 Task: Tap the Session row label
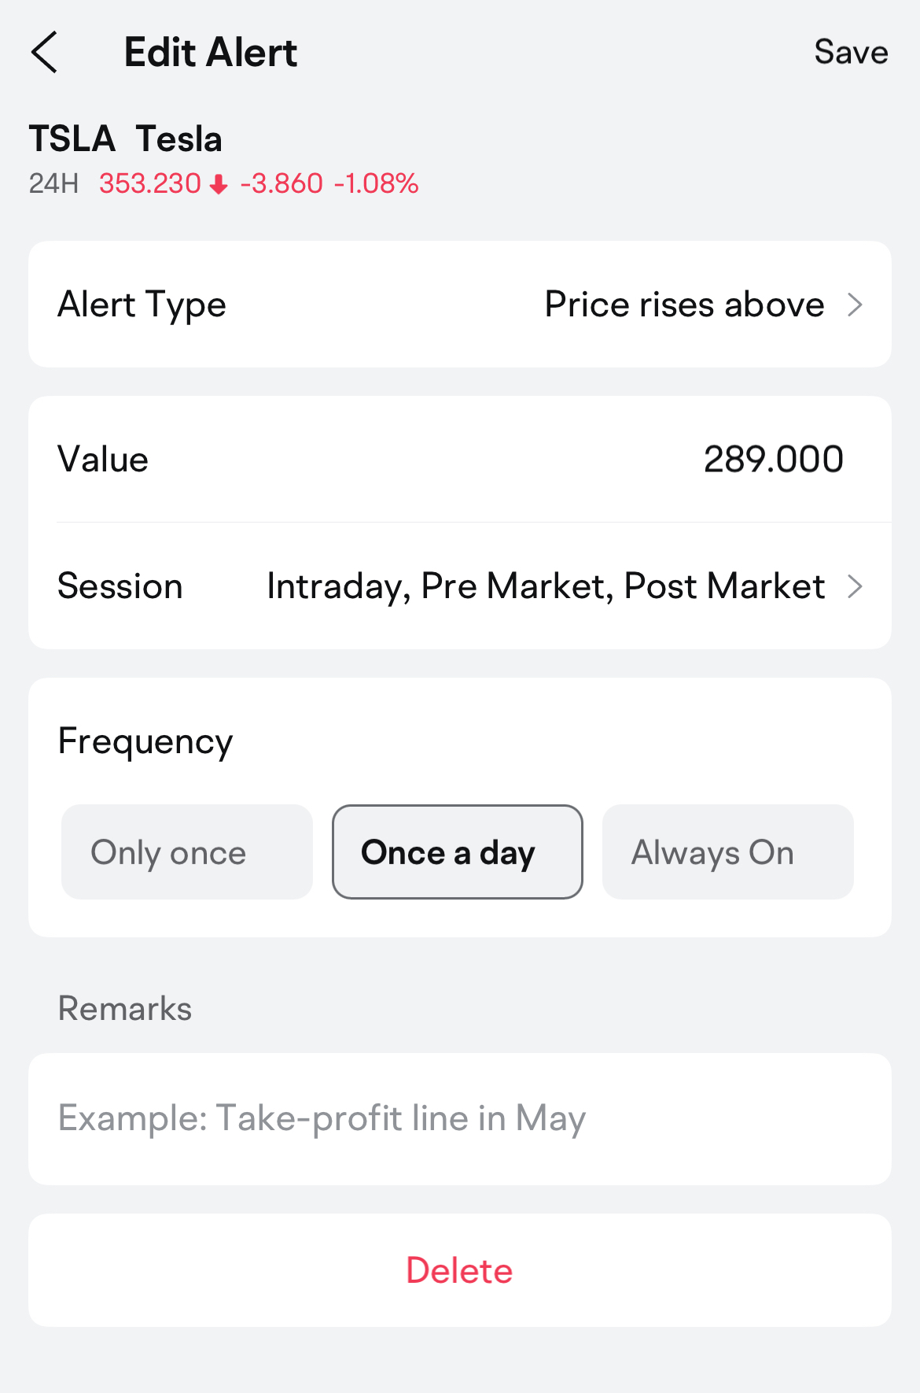120,586
